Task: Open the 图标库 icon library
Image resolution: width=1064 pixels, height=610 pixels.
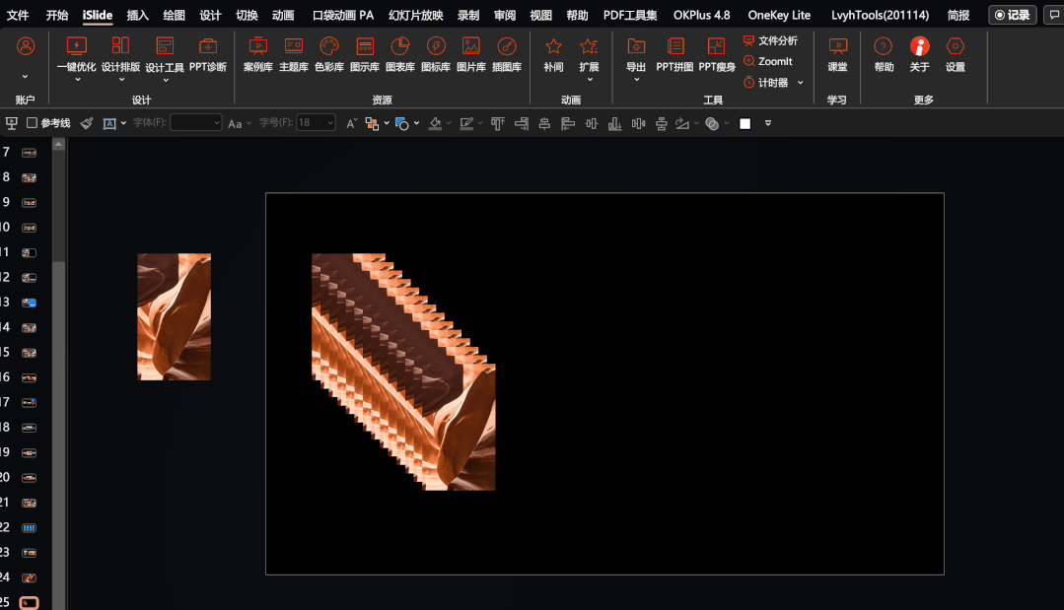Action: 435,53
